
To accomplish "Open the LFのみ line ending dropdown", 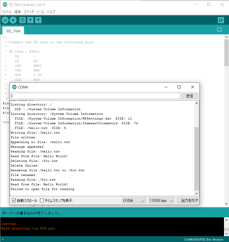I will [x=134, y=201].
